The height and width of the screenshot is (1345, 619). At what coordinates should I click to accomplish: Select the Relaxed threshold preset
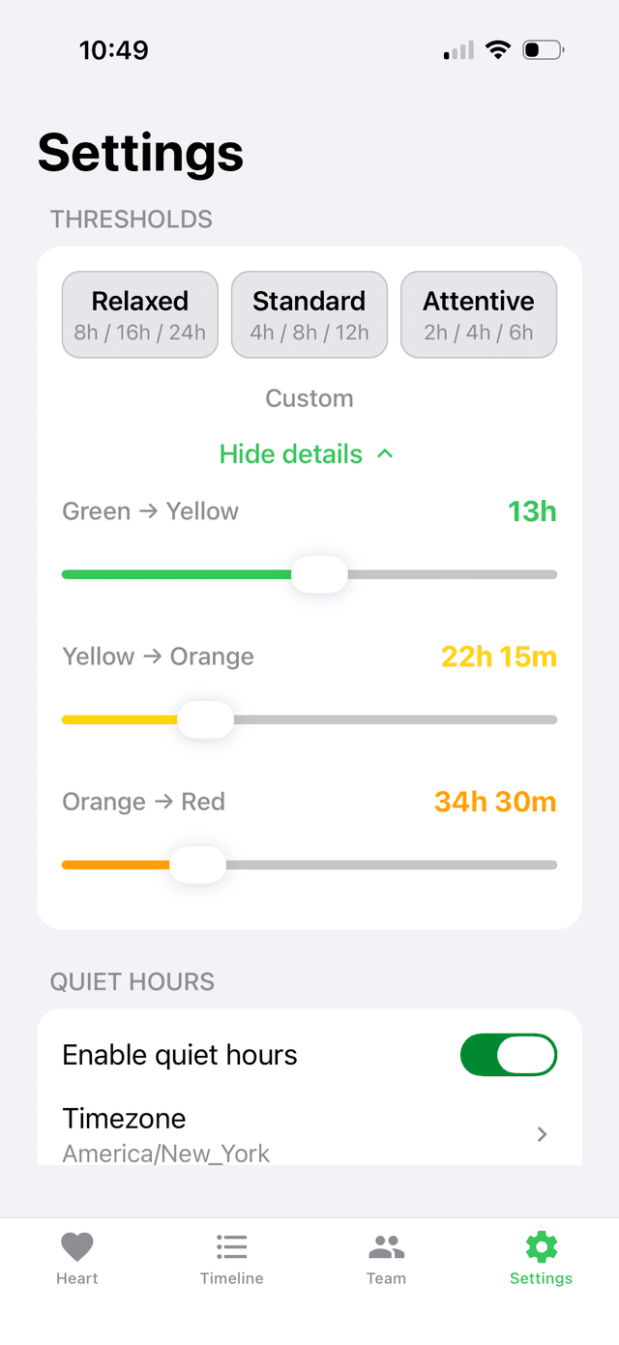pyautogui.click(x=139, y=314)
